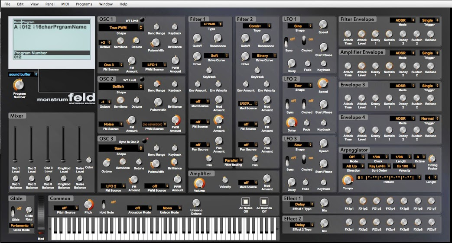Viewport: 452px width, 243px height.
Task: Click the program name display text
Action: (61, 27)
